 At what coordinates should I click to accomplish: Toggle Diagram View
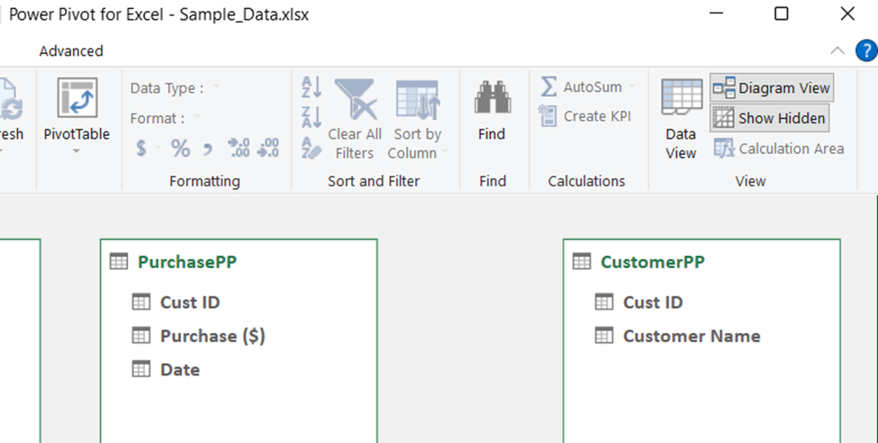772,88
